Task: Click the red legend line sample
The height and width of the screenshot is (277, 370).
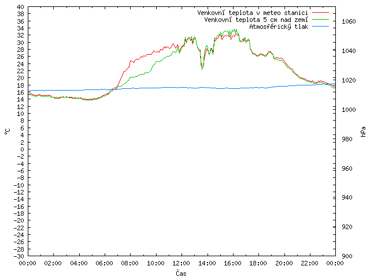Action: (x=320, y=12)
